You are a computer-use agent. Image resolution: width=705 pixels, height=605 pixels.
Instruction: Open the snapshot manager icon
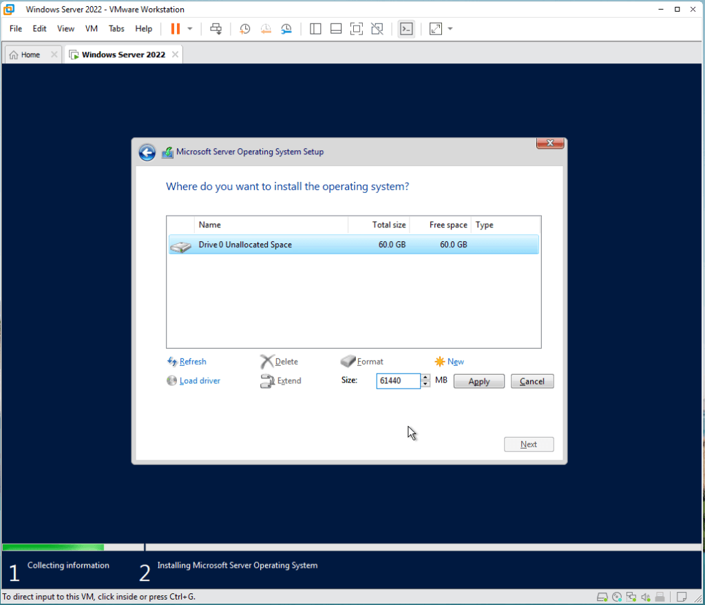point(286,29)
